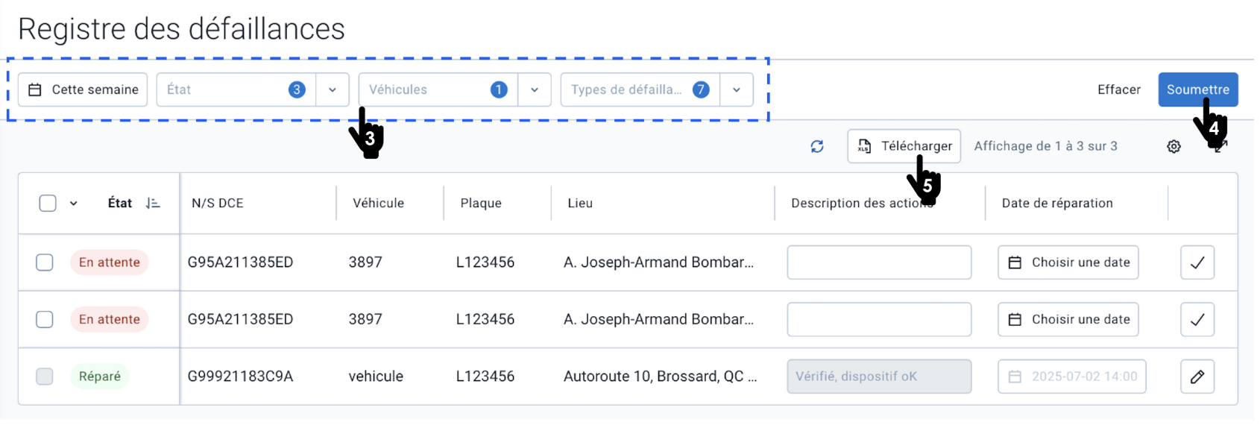Click Effacer to clear filters
This screenshot has height=425, width=1260.
pyautogui.click(x=1119, y=89)
